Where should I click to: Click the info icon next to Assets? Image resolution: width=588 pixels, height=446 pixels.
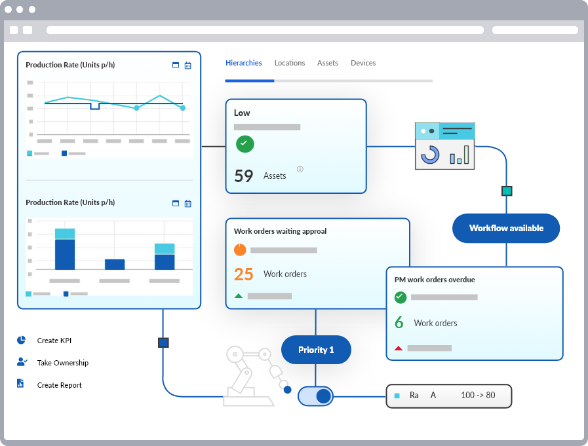click(300, 169)
